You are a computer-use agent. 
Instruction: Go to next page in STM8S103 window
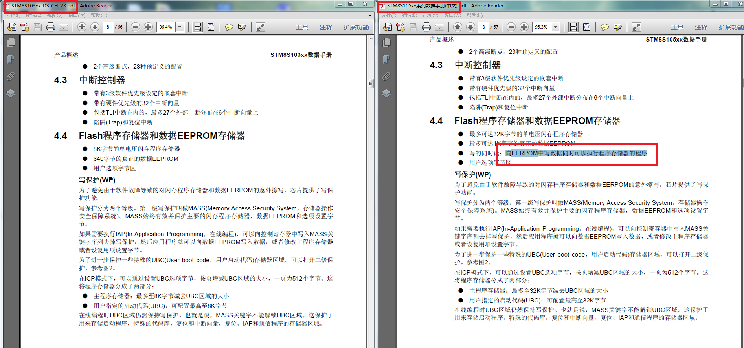coord(95,27)
